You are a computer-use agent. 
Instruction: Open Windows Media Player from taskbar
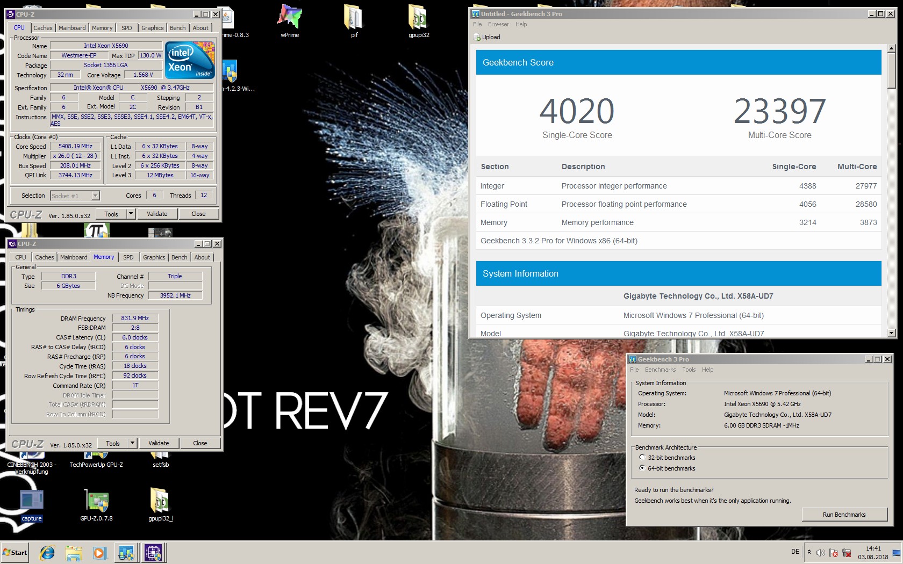point(99,552)
